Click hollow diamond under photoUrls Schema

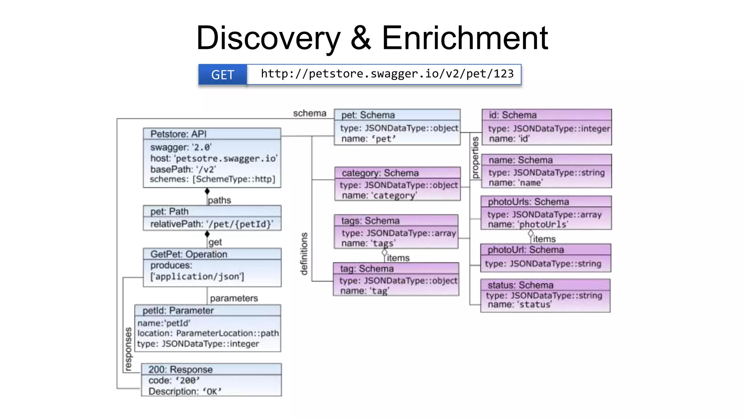(531, 233)
